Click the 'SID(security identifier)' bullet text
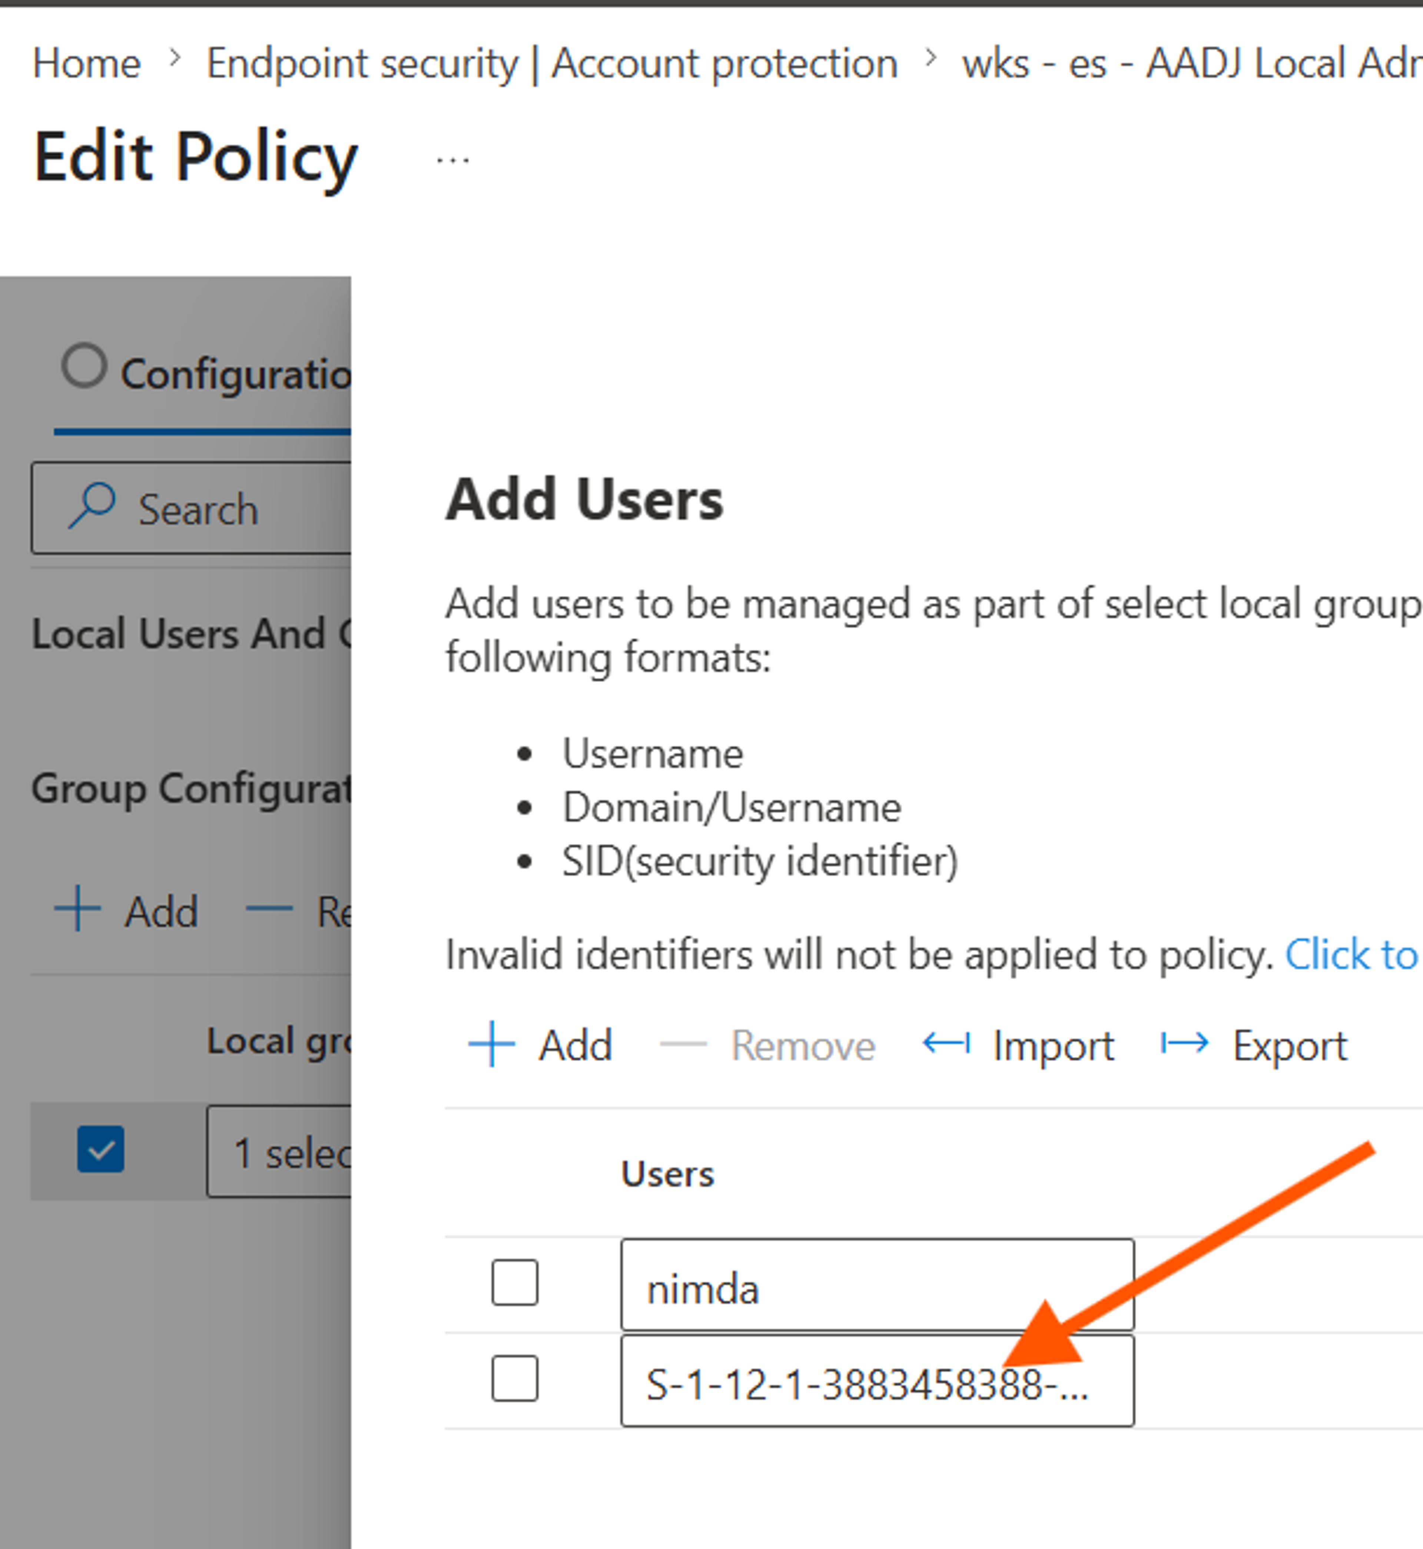Viewport: 1423px width, 1549px height. pos(760,861)
